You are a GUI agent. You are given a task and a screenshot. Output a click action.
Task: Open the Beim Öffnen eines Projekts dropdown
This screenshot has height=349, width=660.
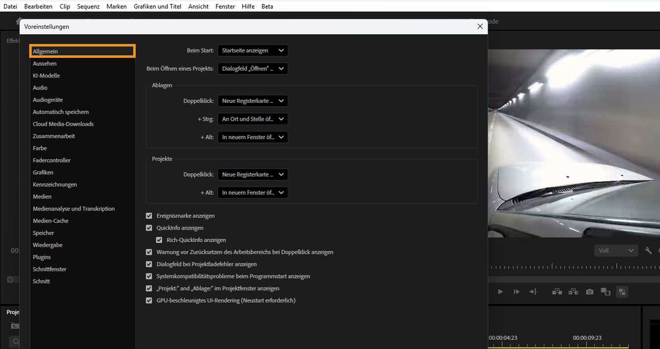point(253,69)
